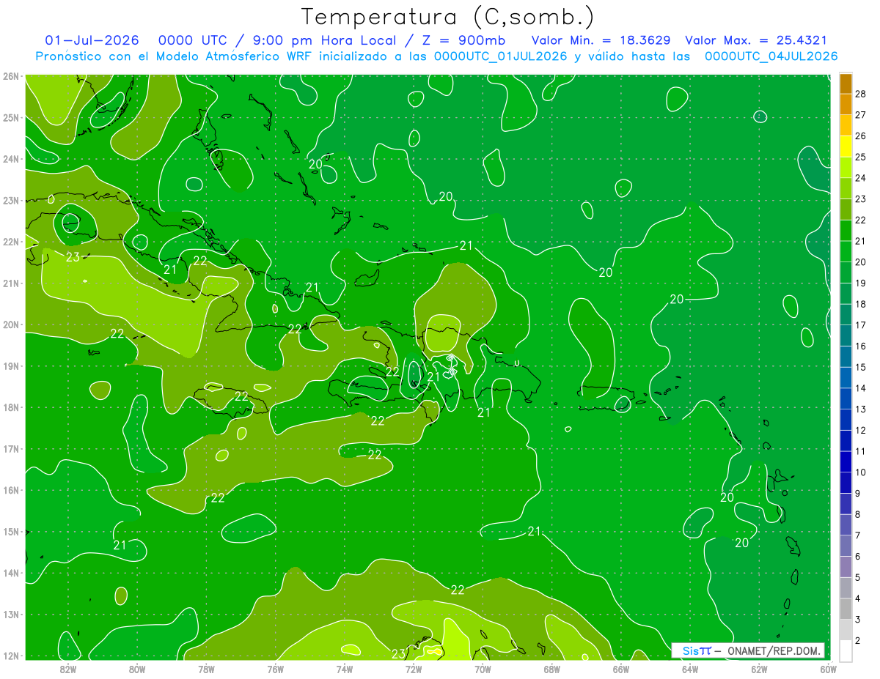Click the '13N' latitude axis label

[x=10, y=614]
